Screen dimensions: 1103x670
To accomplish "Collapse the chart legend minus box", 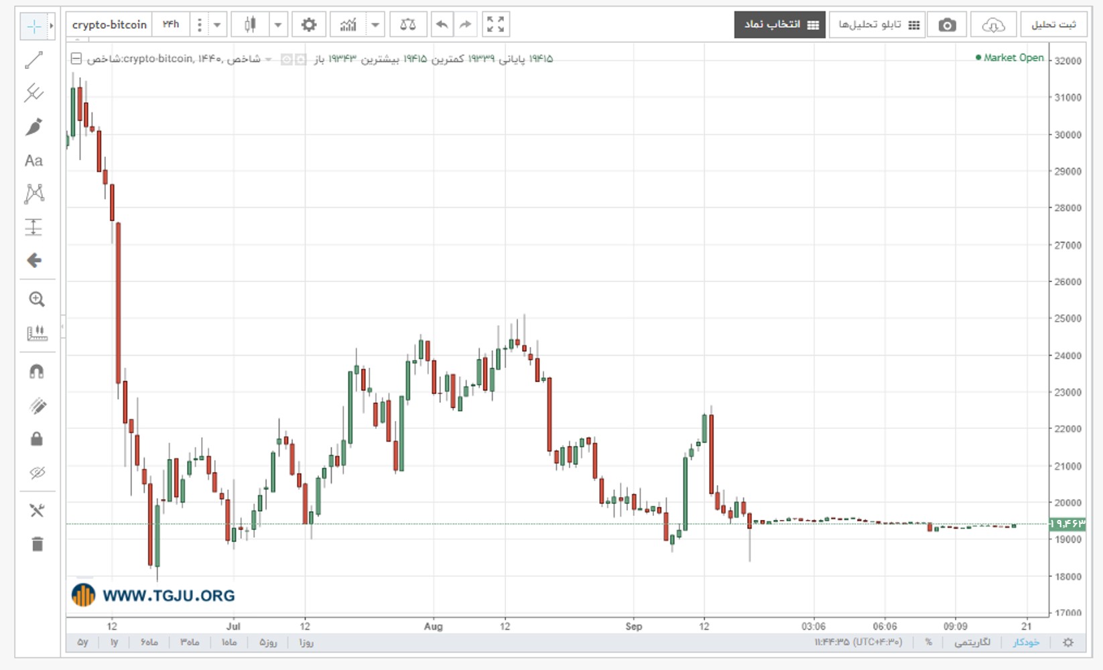I will pos(76,59).
